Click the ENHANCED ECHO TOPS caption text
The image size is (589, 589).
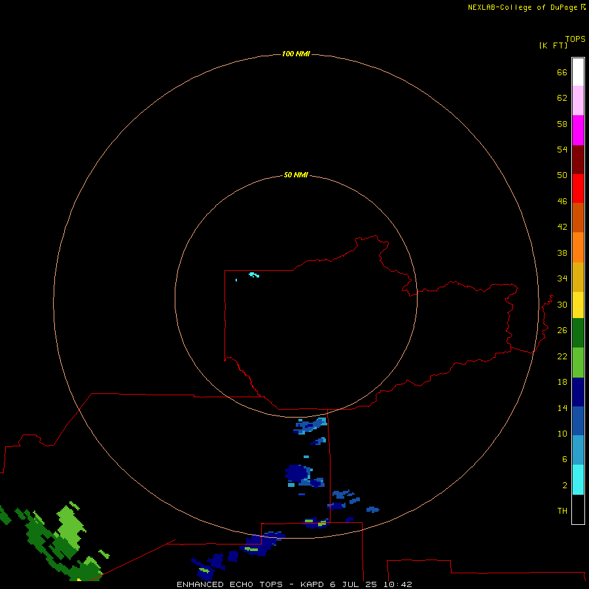tap(230, 584)
